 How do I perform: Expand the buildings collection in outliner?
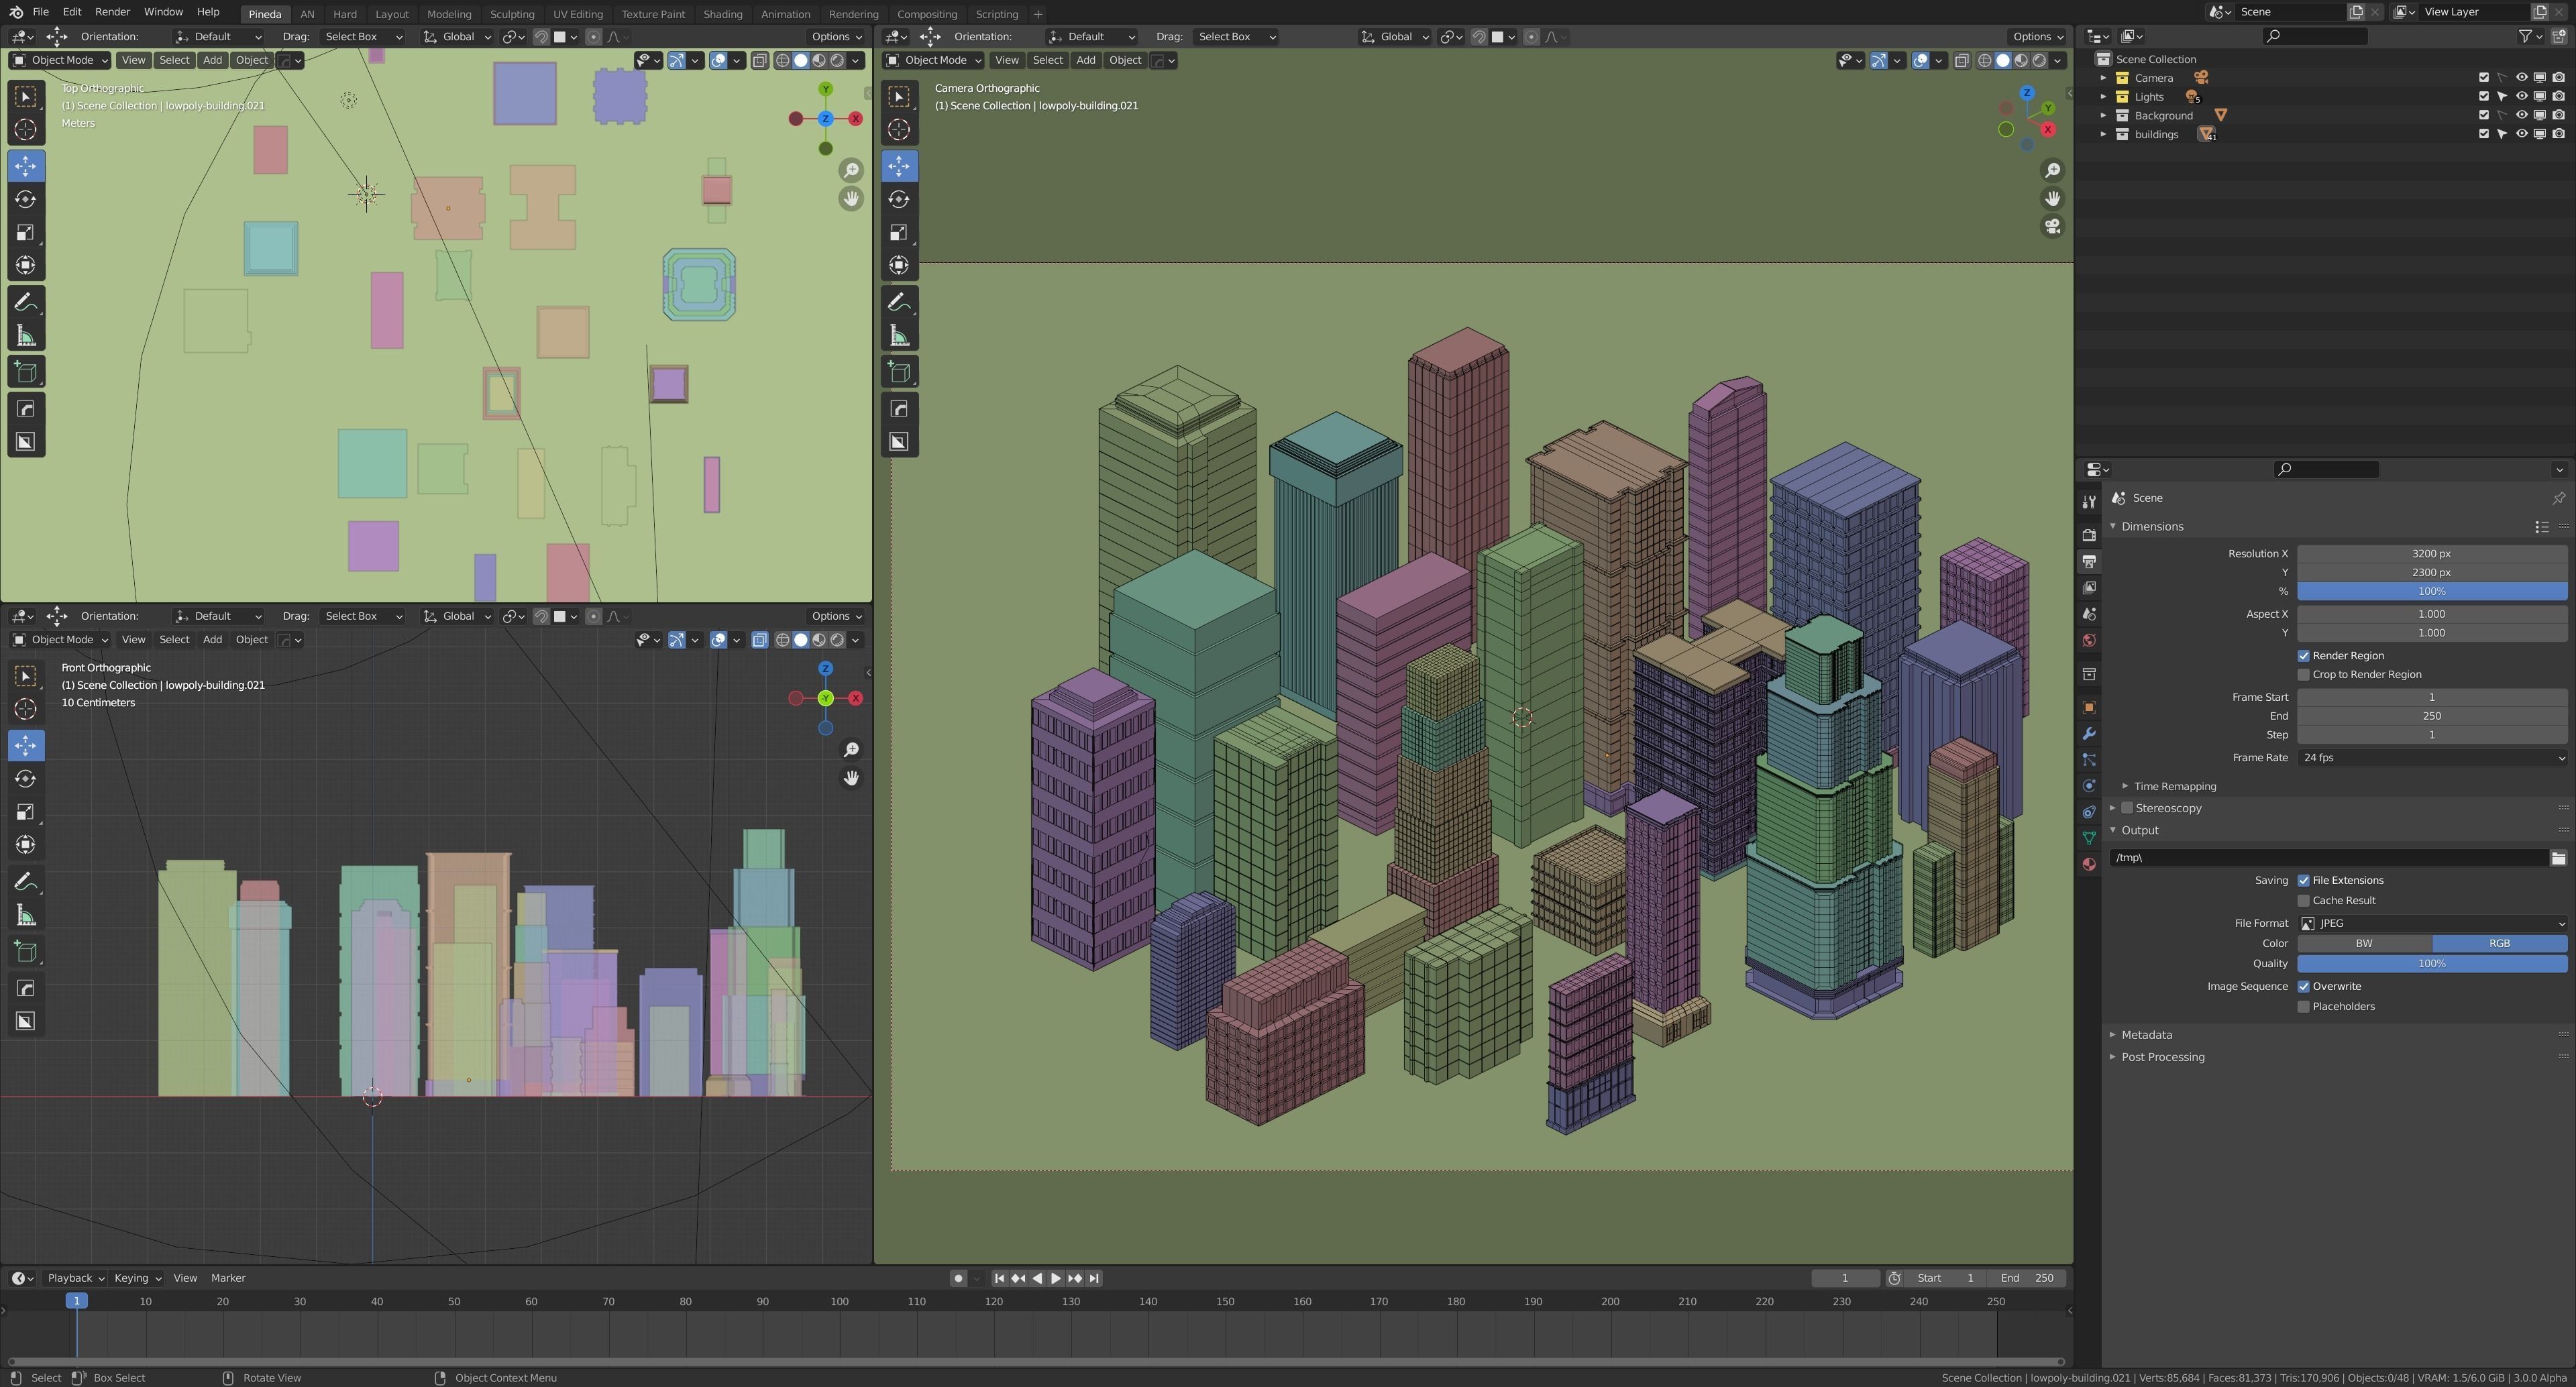[x=2103, y=134]
